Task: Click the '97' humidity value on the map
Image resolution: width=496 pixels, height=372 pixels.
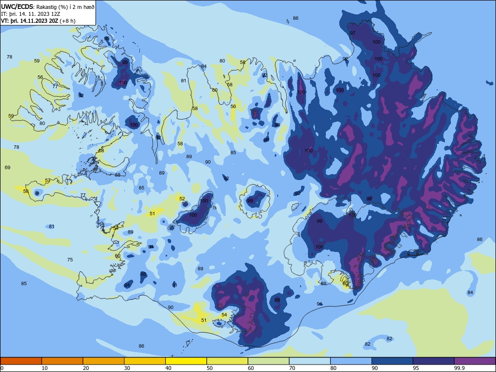Action: 353,33
